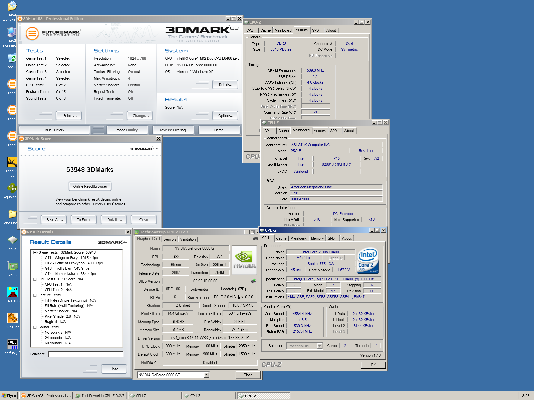Click the GPU-Z title bar icon
The width and height of the screenshot is (534, 400).
click(137, 232)
